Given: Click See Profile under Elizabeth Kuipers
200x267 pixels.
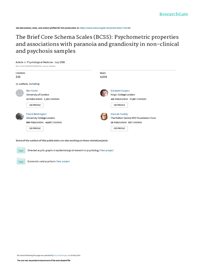Looking at the screenshot, I should click(119, 105).
